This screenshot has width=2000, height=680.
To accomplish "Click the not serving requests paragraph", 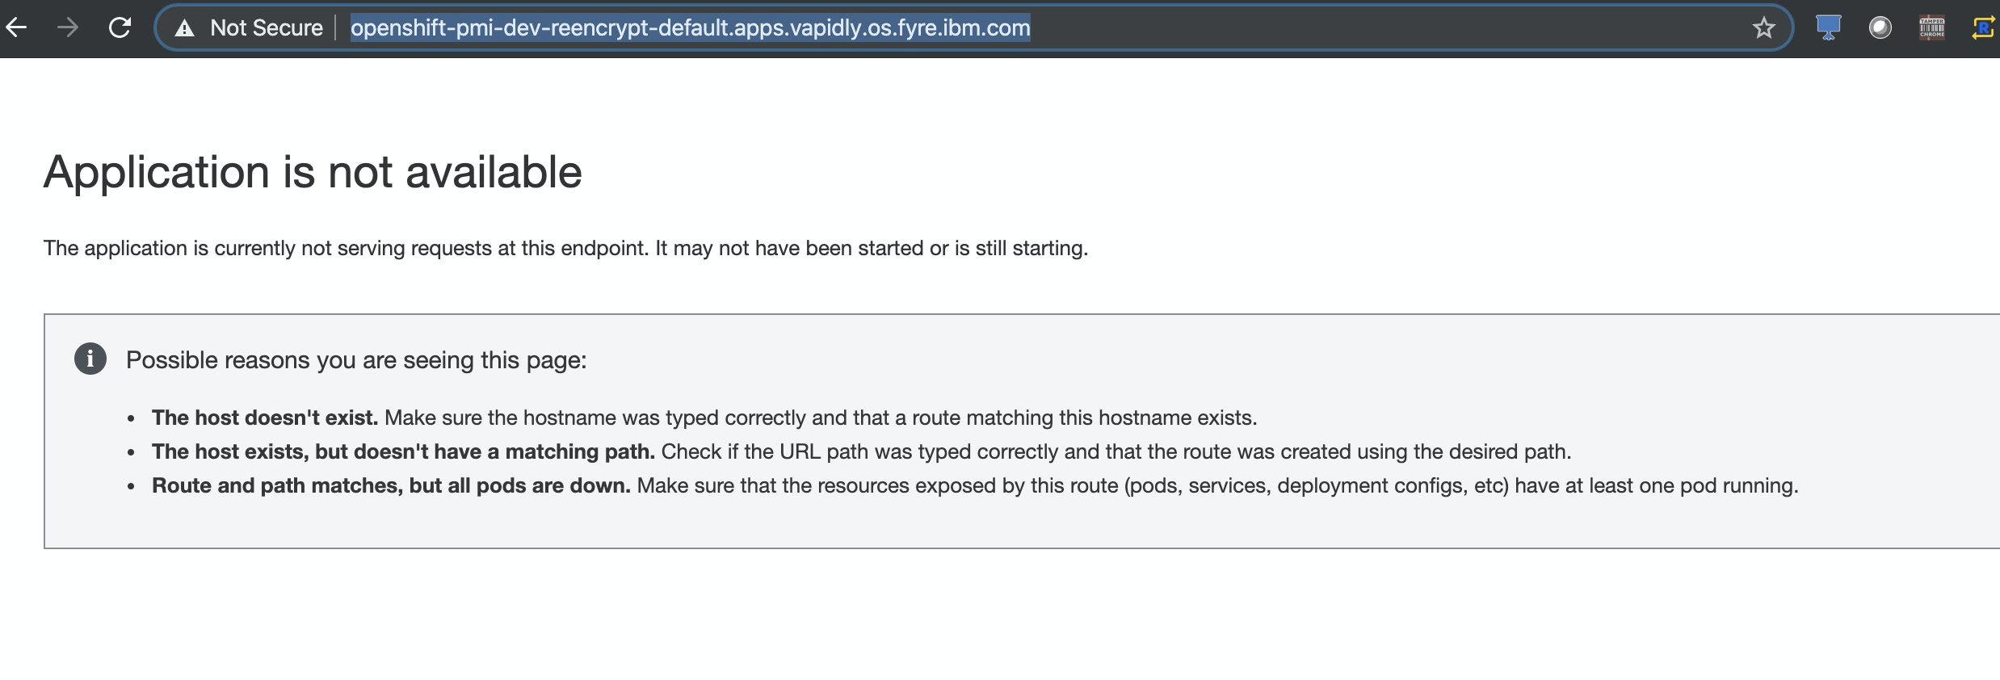I will pos(565,248).
